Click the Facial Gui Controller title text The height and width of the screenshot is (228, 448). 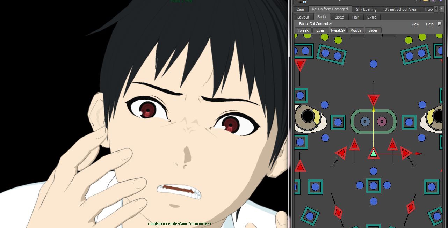coord(316,24)
